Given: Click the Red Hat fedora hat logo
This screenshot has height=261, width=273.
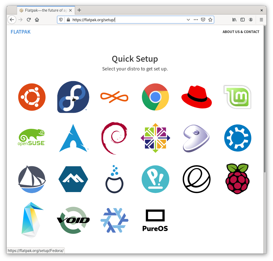Looking at the screenshot, I should pos(197,97).
